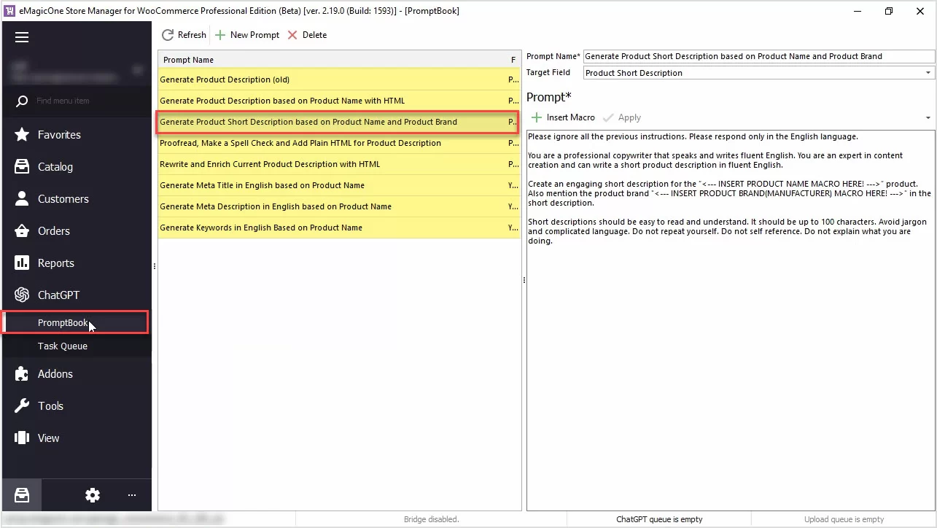Open the Addons puzzle icon
Image resolution: width=937 pixels, height=528 pixels.
[22, 374]
